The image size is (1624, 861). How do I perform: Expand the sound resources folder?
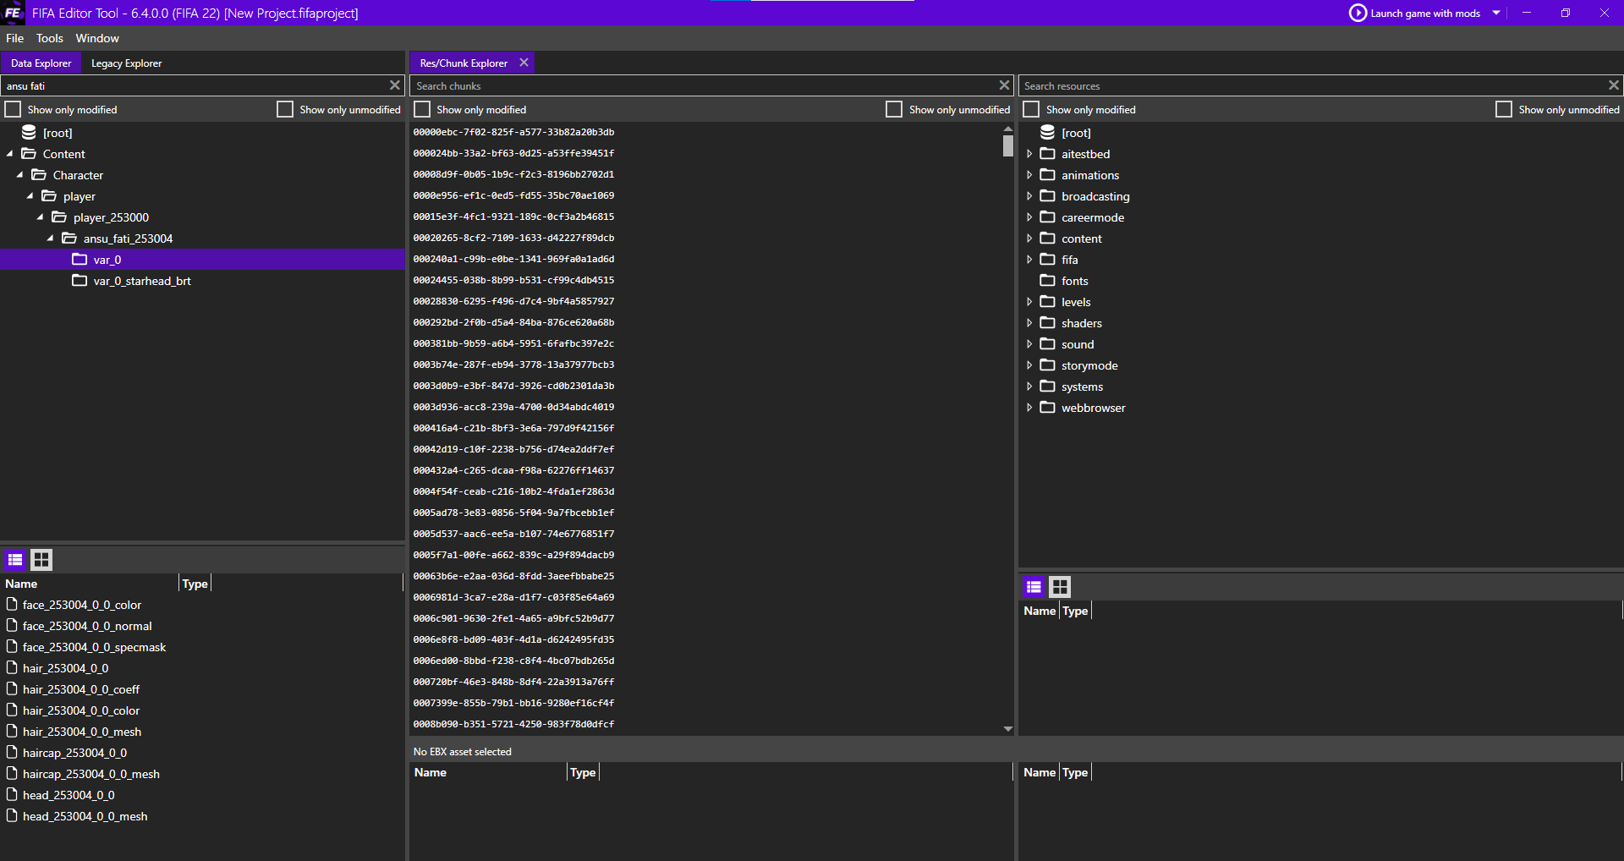click(x=1029, y=343)
